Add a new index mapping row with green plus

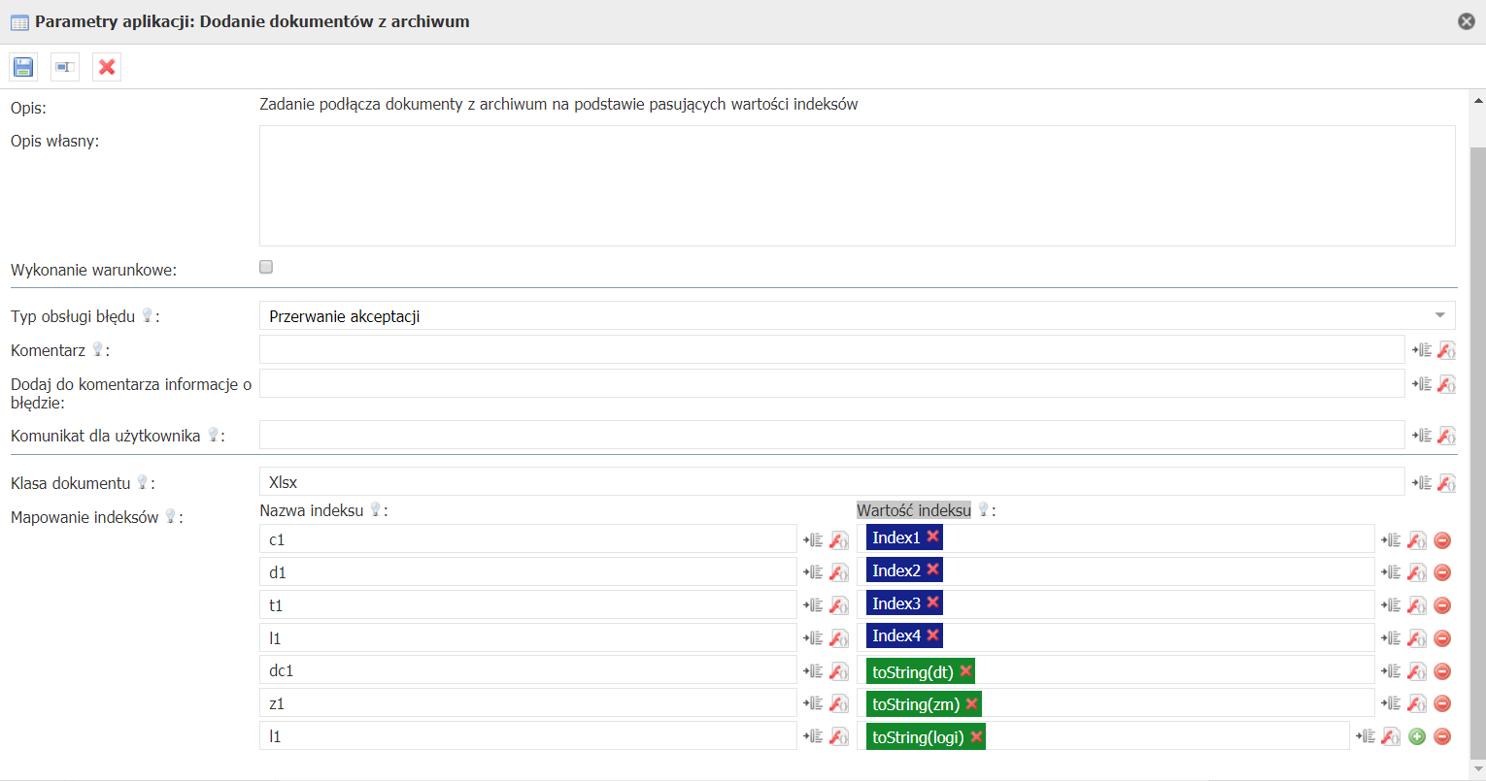pyautogui.click(x=1417, y=736)
